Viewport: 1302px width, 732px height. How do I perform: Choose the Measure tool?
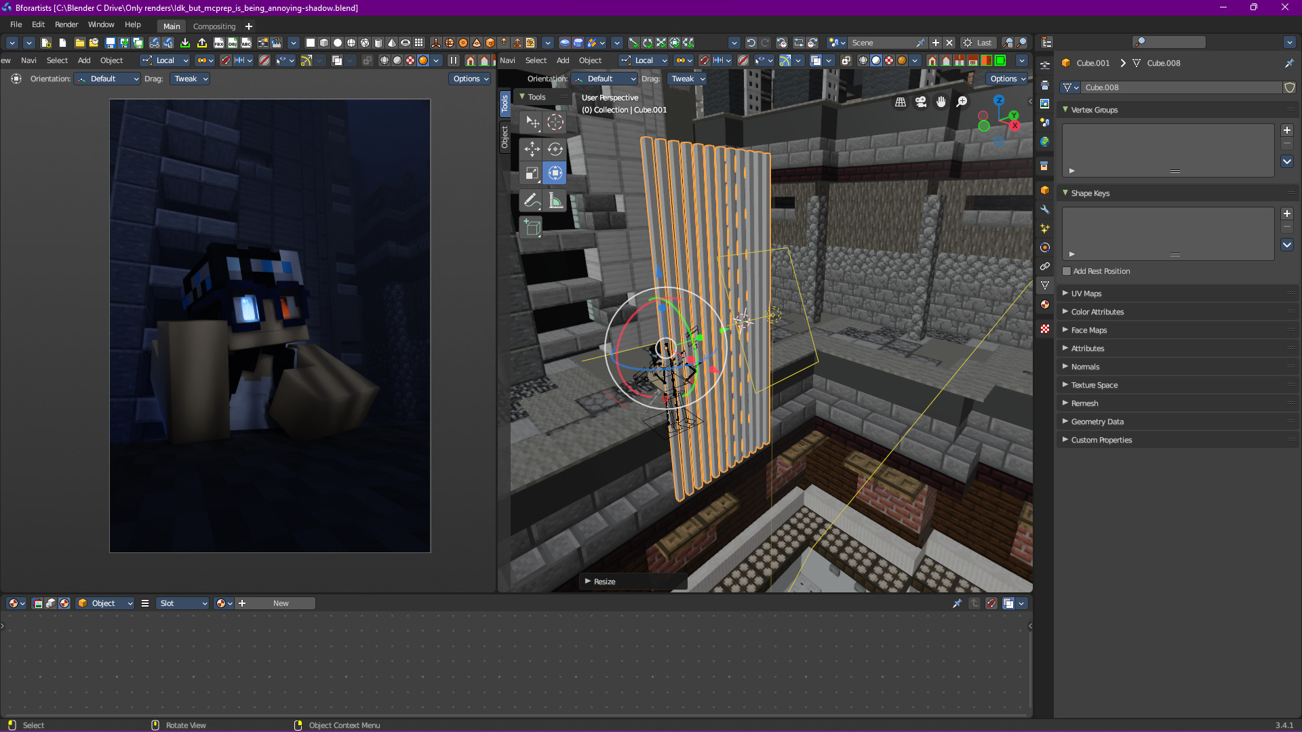tap(555, 201)
